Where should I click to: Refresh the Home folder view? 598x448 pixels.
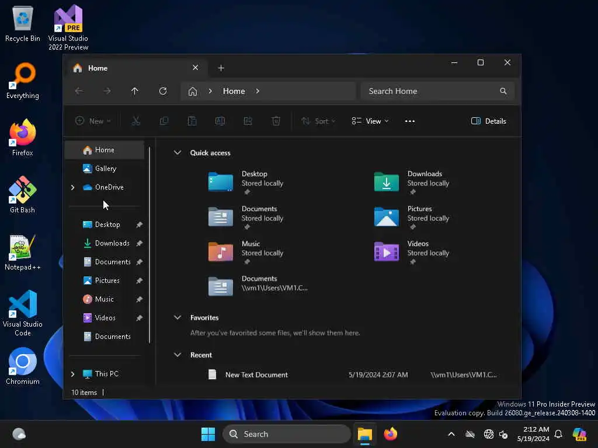click(163, 91)
